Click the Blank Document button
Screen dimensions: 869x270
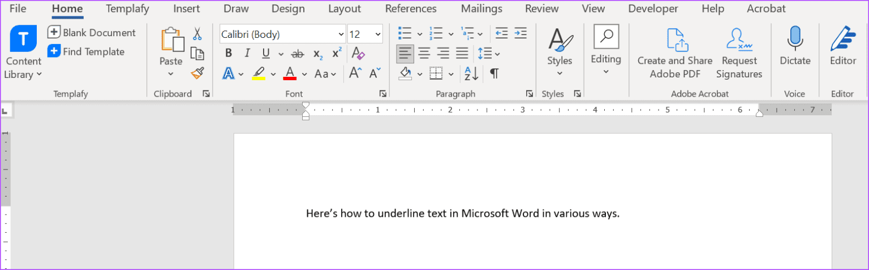92,32
